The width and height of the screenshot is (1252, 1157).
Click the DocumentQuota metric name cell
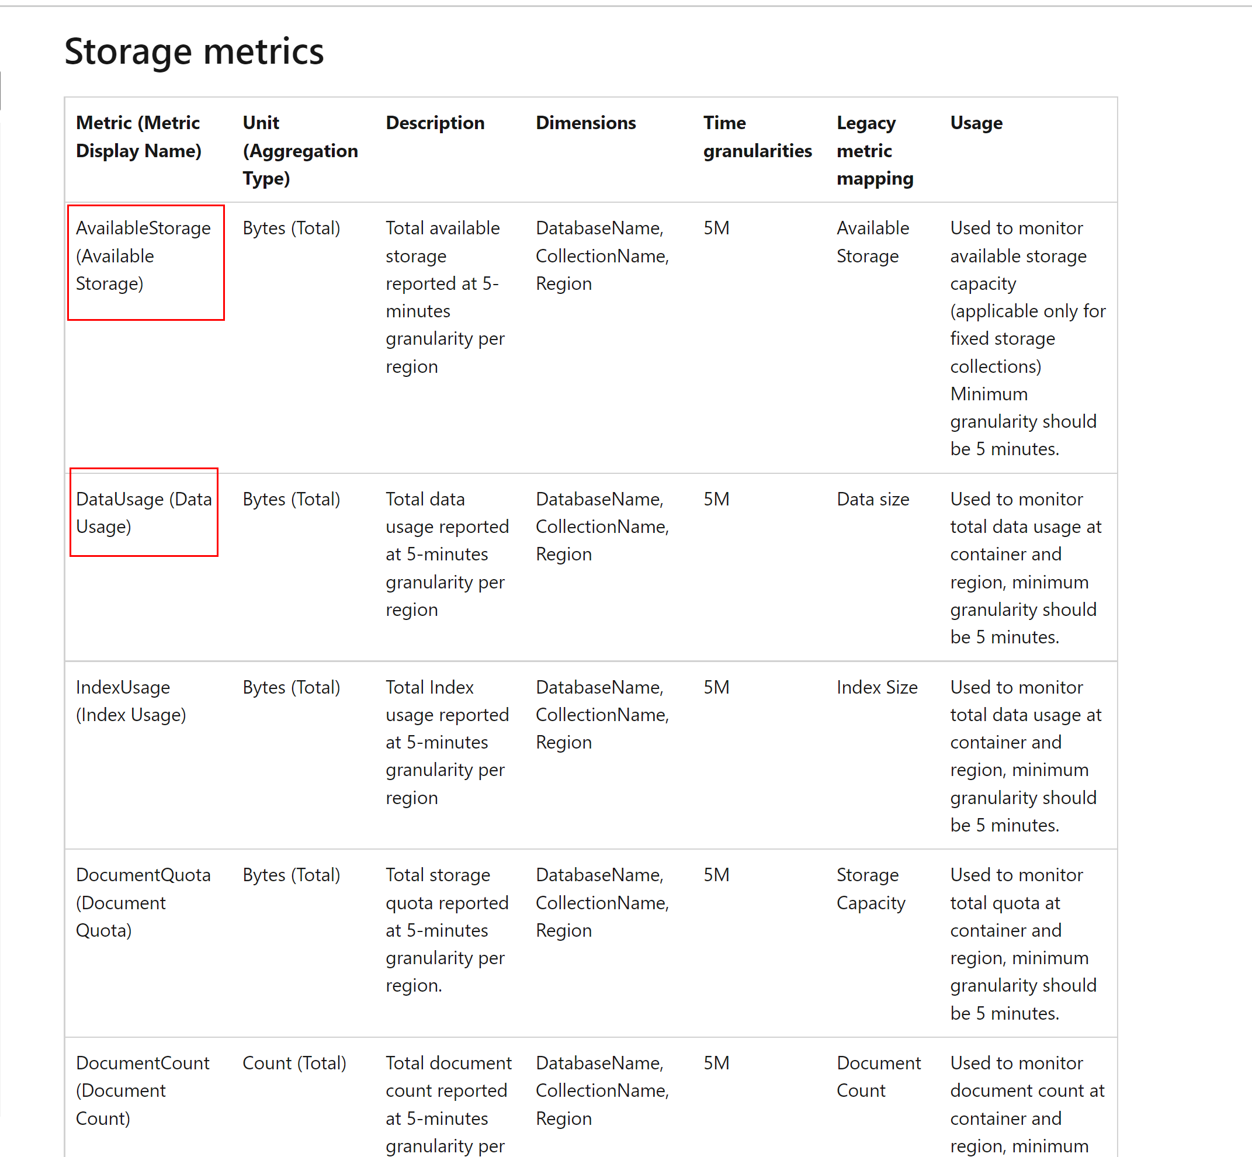click(x=143, y=902)
